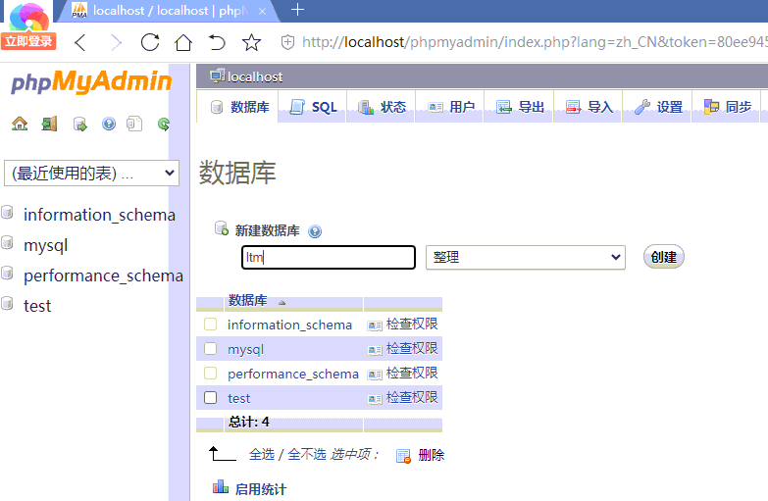This screenshot has width=768, height=501.
Task: Click 启用统计 link
Action: pyautogui.click(x=261, y=489)
